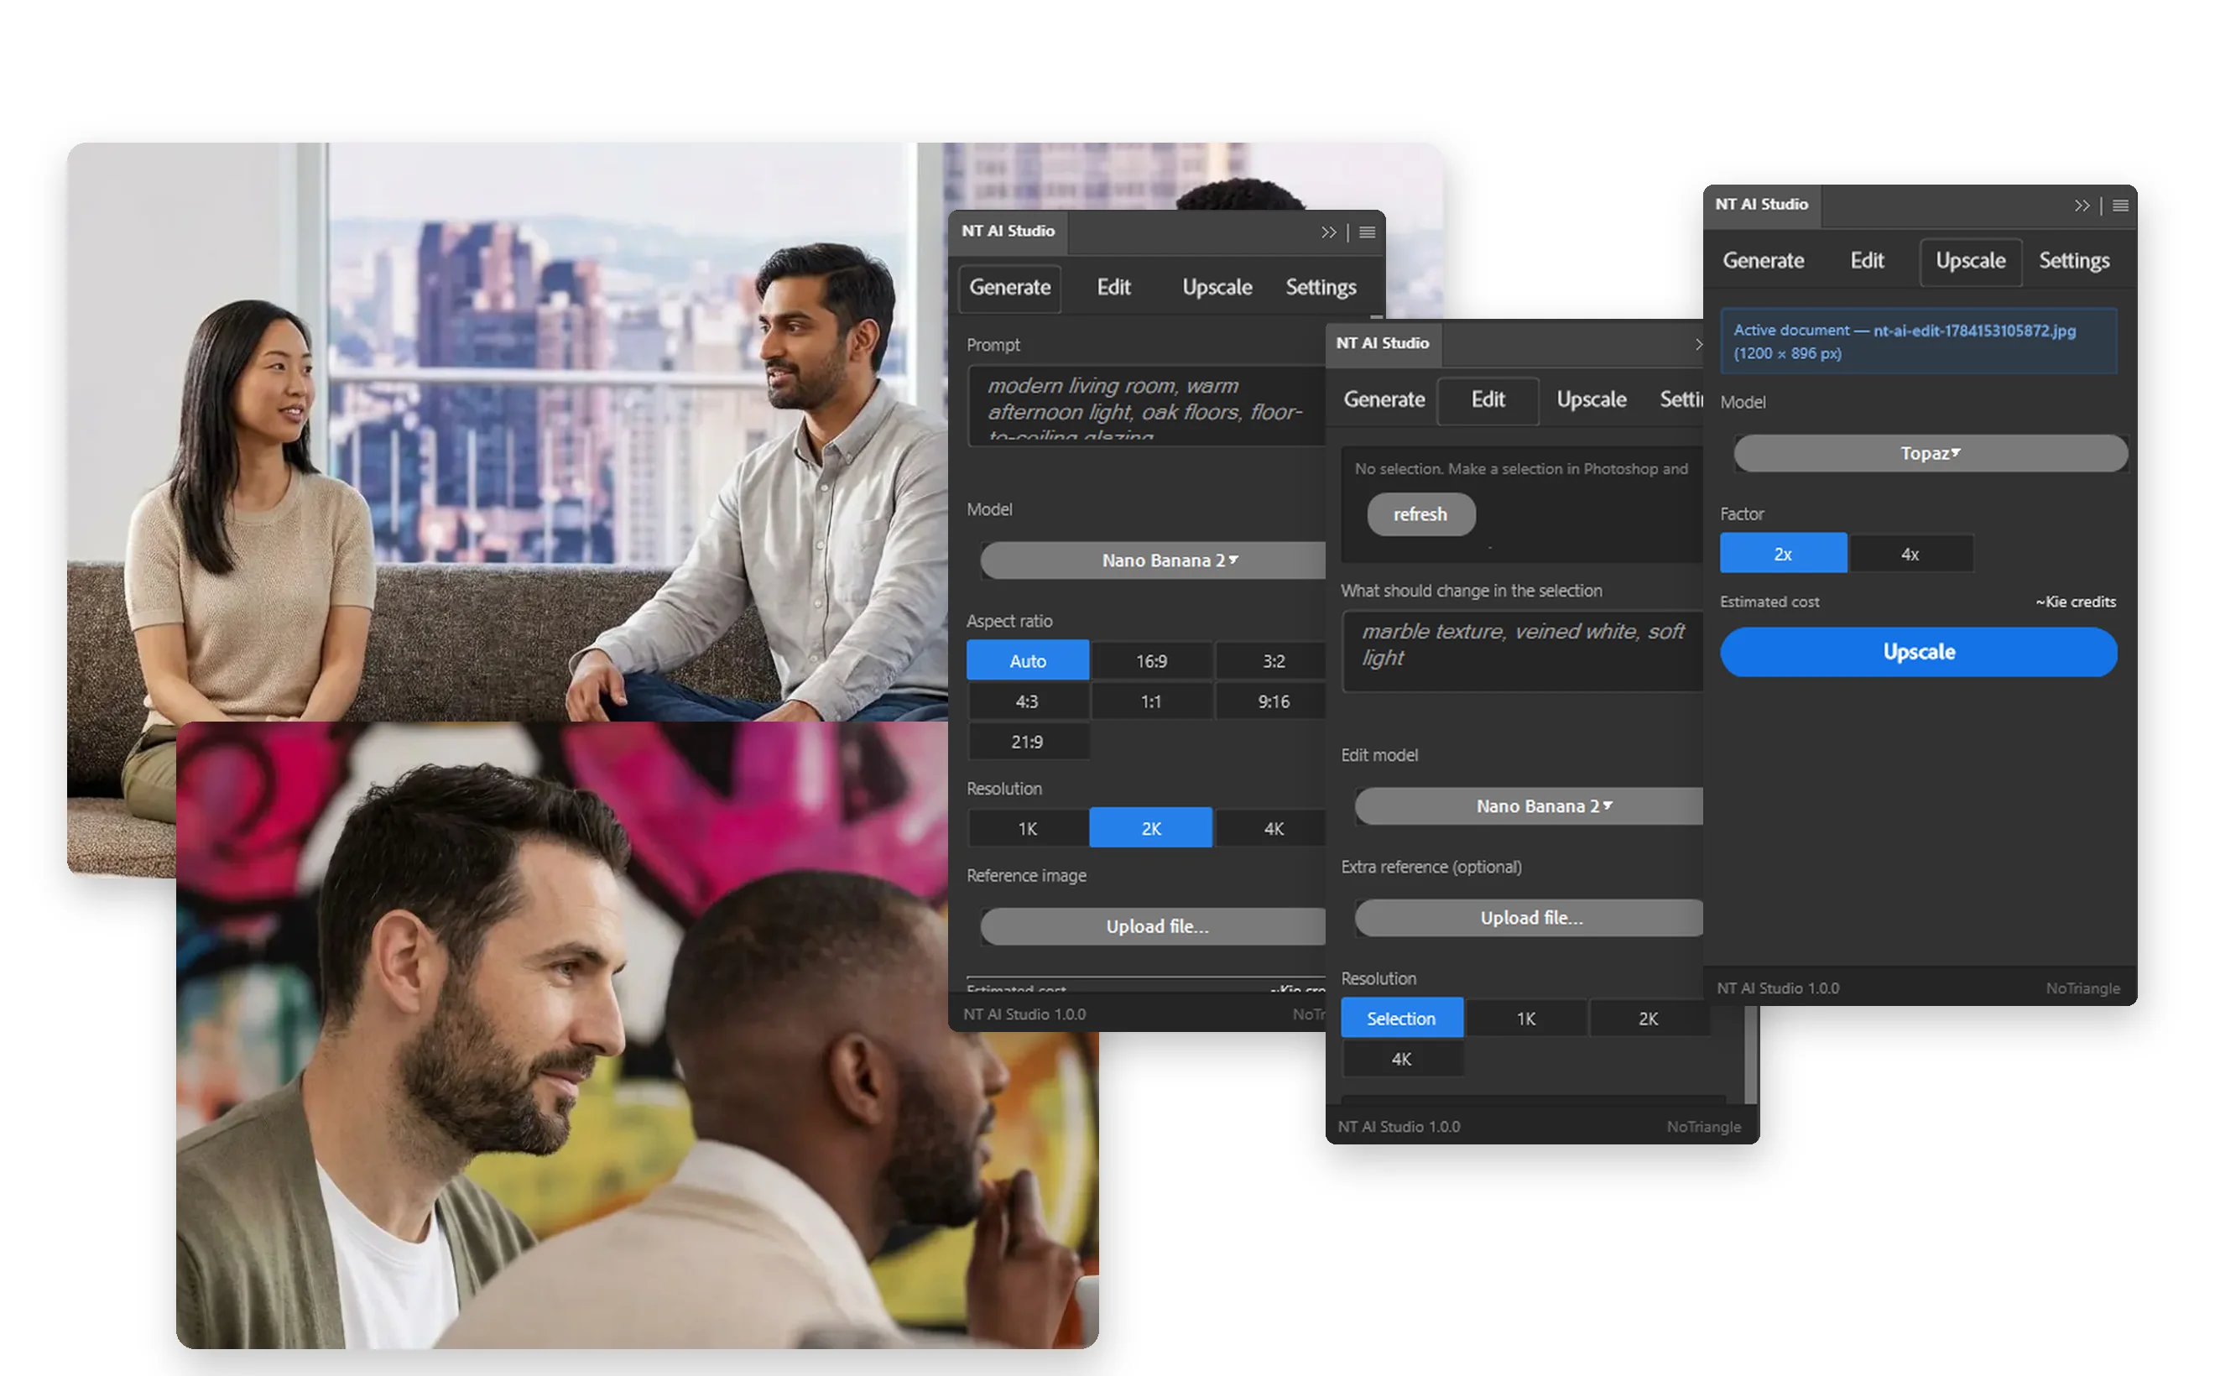Image resolution: width=2215 pixels, height=1376 pixels.
Task: Select Edit tab in Edit panel
Action: 1488,399
